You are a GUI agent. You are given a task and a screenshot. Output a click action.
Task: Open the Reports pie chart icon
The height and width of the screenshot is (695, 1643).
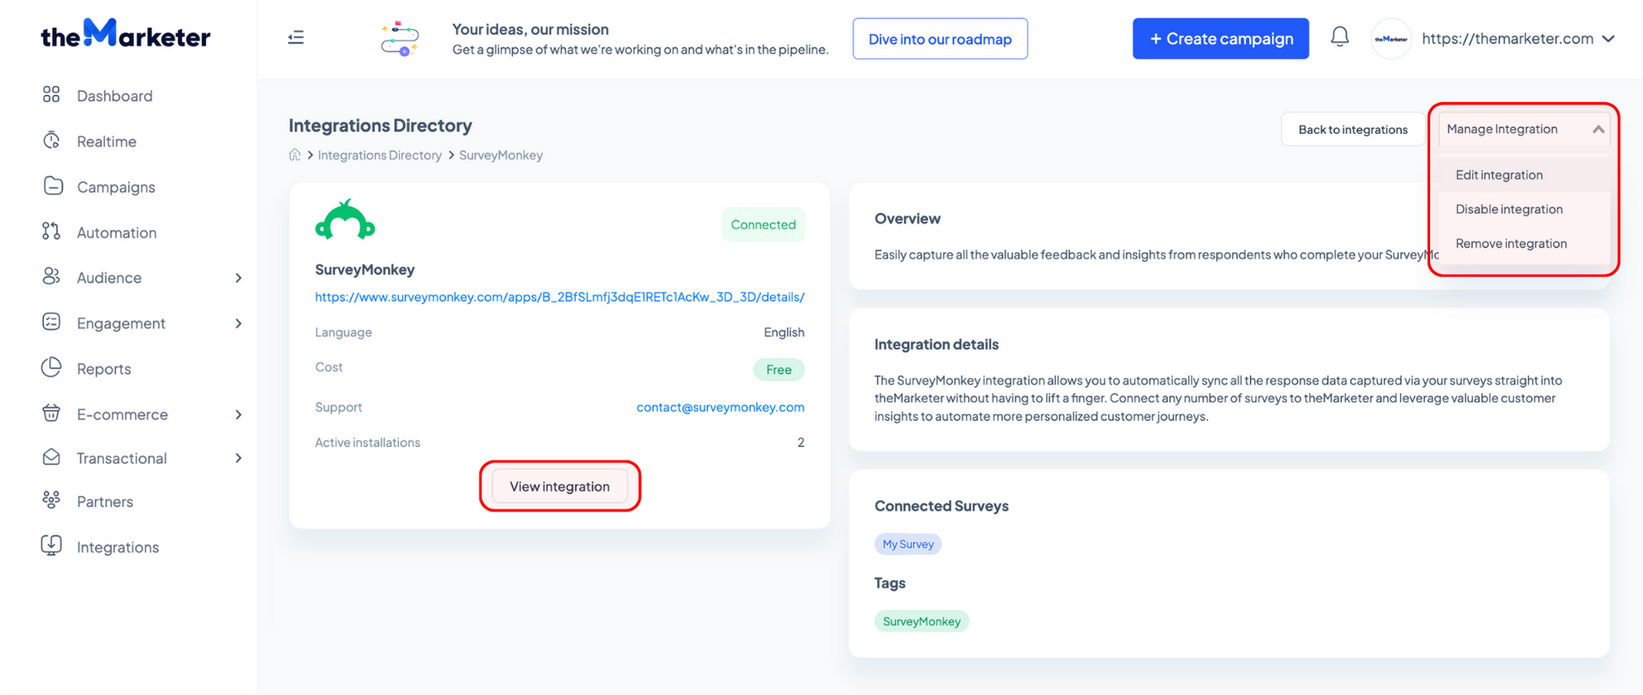pos(51,368)
